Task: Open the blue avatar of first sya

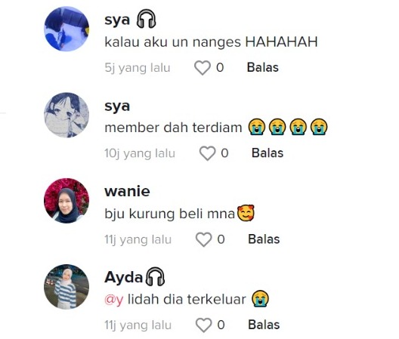Action: [x=66, y=29]
